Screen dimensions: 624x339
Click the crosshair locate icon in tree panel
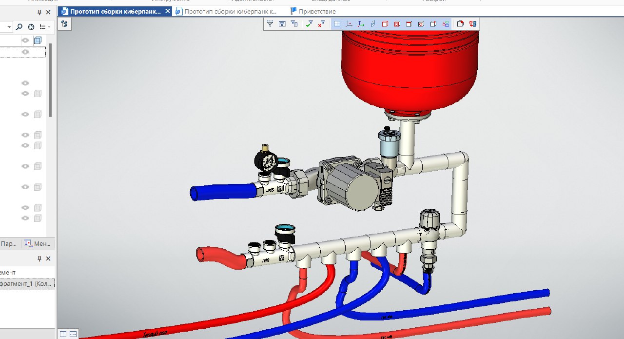(31, 27)
